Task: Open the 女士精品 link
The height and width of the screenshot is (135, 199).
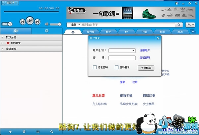Action: (149, 104)
